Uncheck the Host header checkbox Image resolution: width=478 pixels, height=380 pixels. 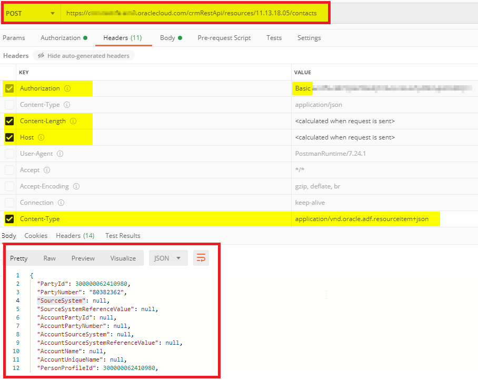click(x=9, y=137)
